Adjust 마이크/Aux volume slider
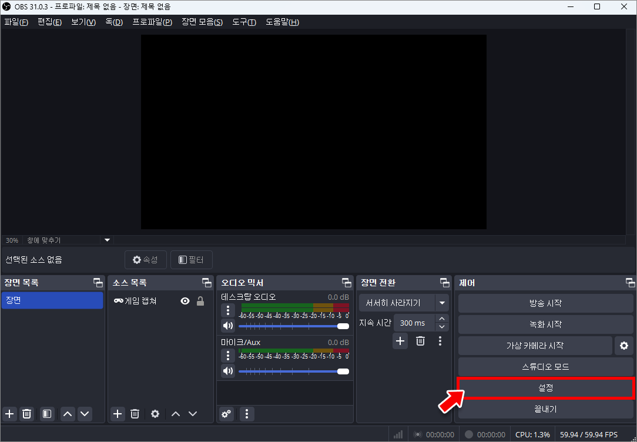This screenshot has height=442, width=637. pyautogui.click(x=294, y=371)
